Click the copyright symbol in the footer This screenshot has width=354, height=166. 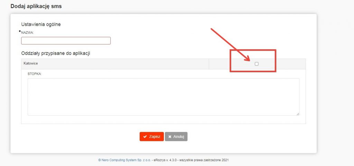[x=99, y=160]
